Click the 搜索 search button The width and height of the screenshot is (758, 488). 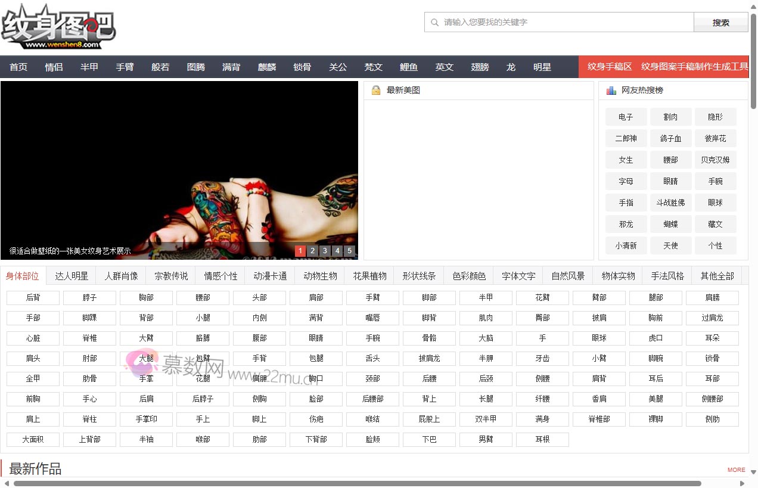pos(720,23)
